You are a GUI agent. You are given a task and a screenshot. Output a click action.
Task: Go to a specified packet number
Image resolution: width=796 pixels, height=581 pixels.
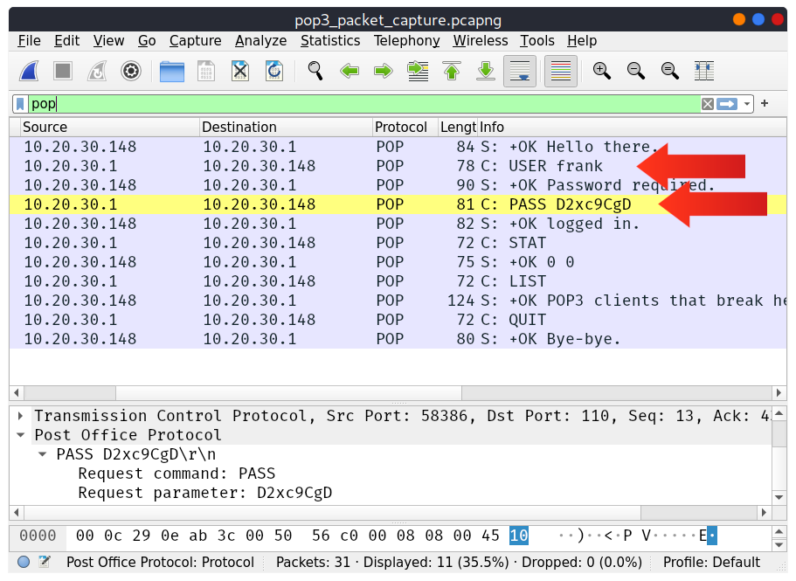(418, 71)
